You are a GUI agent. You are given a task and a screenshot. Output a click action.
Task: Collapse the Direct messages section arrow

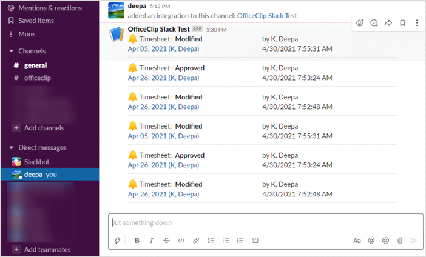click(x=11, y=148)
